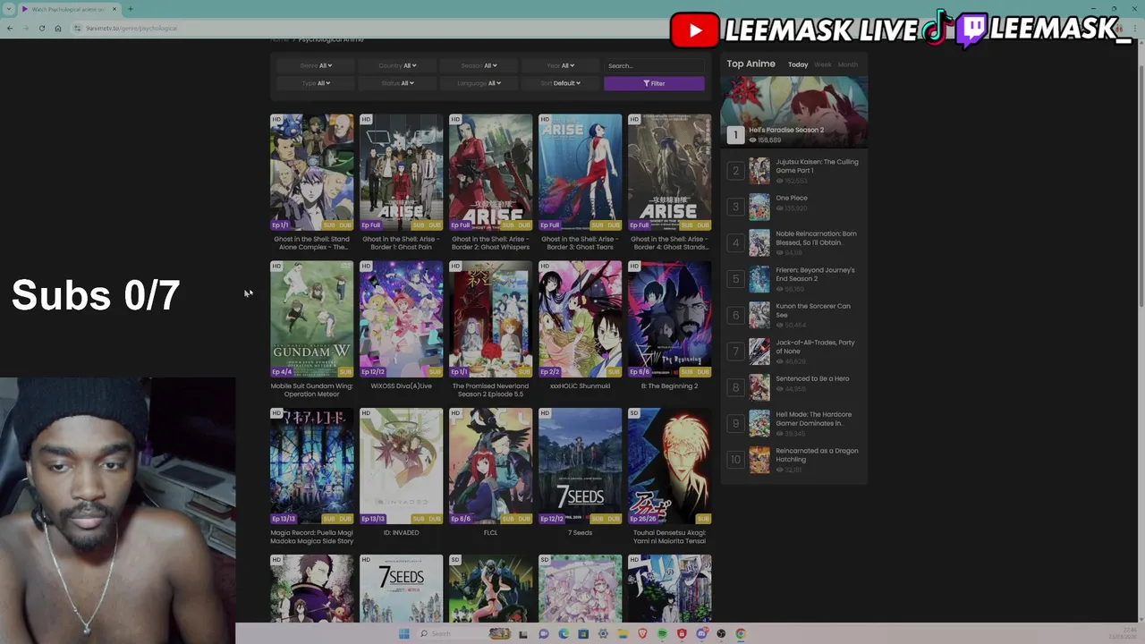Viewport: 1145px width, 644px height.
Task: Open Discord from taskbar
Action: coord(701,633)
